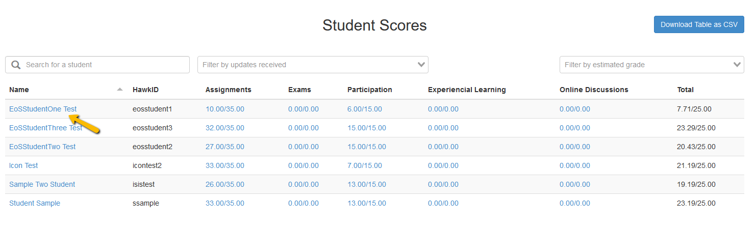This screenshot has width=756, height=226.
Task: Sort by the Total column header
Action: coord(685,90)
